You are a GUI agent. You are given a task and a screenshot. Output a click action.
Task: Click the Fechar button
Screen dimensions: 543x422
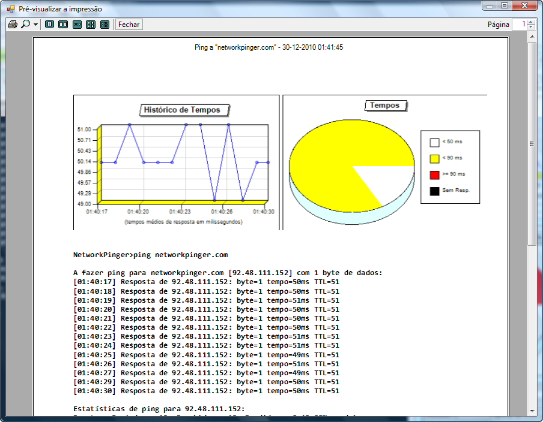point(129,25)
